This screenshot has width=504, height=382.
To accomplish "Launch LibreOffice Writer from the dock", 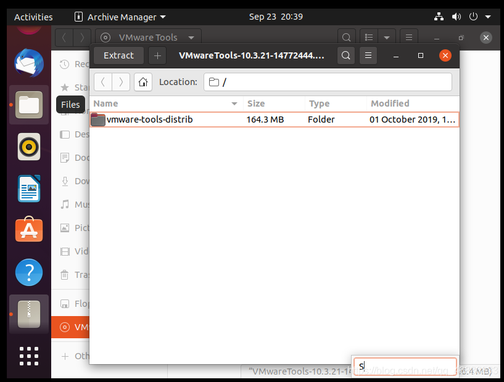I will point(29,189).
